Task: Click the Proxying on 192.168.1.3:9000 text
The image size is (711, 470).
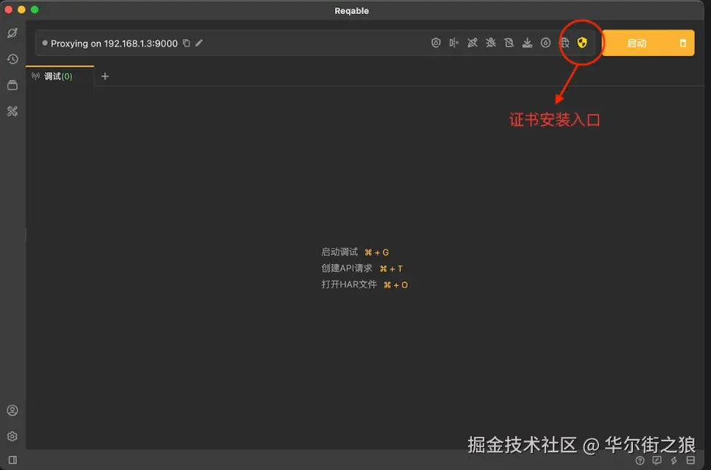Action: [x=114, y=43]
